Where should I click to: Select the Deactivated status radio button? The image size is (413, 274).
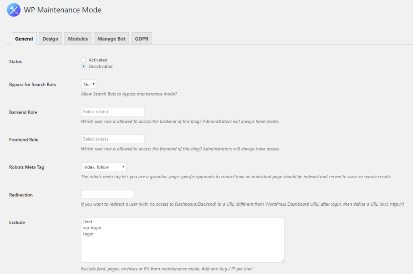(83, 66)
